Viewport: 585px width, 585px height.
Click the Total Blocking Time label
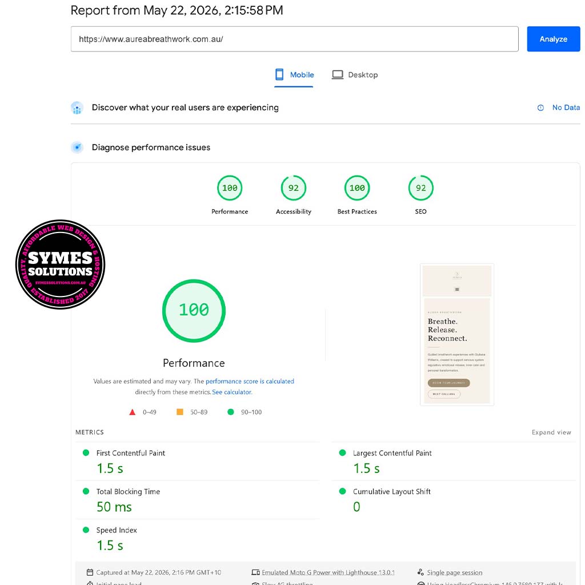coord(128,491)
